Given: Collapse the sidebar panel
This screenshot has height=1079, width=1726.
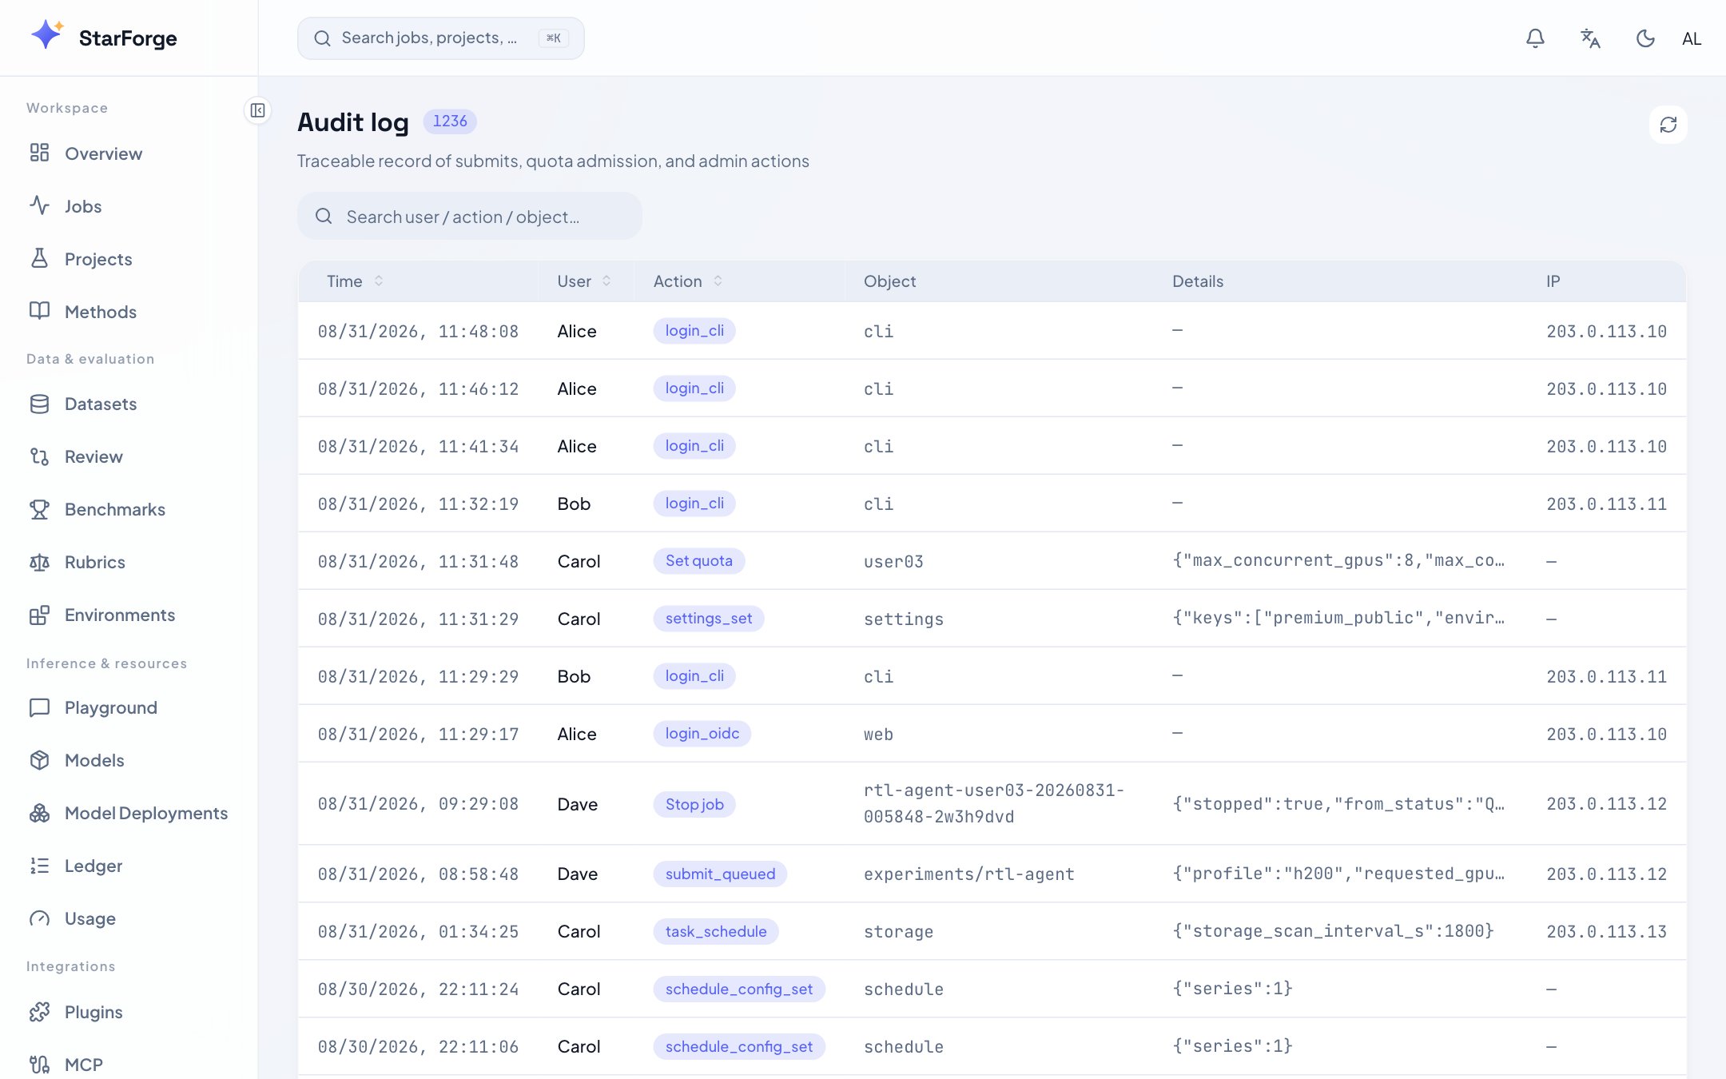Looking at the screenshot, I should pos(257,110).
